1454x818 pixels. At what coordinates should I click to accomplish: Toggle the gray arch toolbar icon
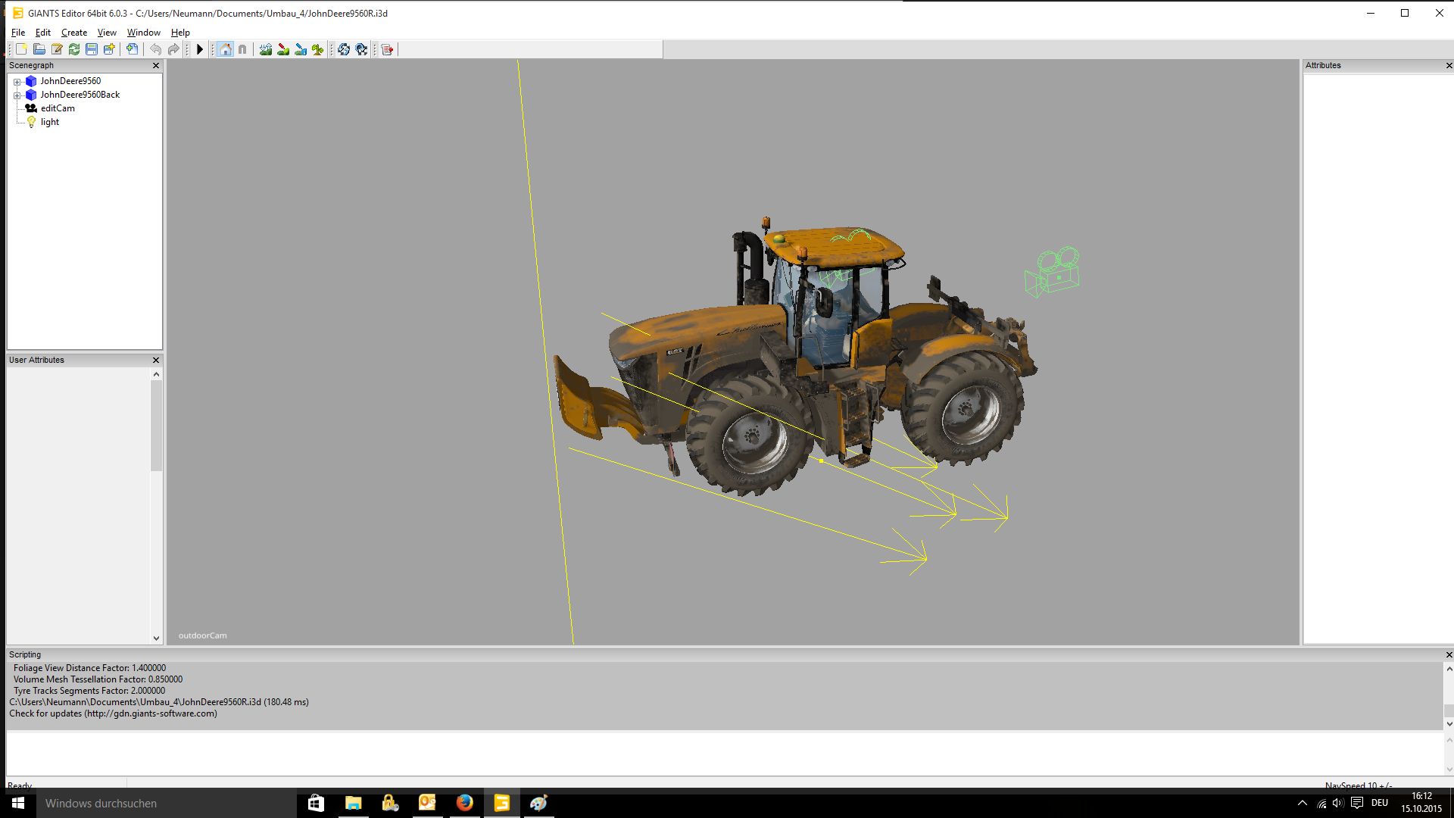point(242,49)
